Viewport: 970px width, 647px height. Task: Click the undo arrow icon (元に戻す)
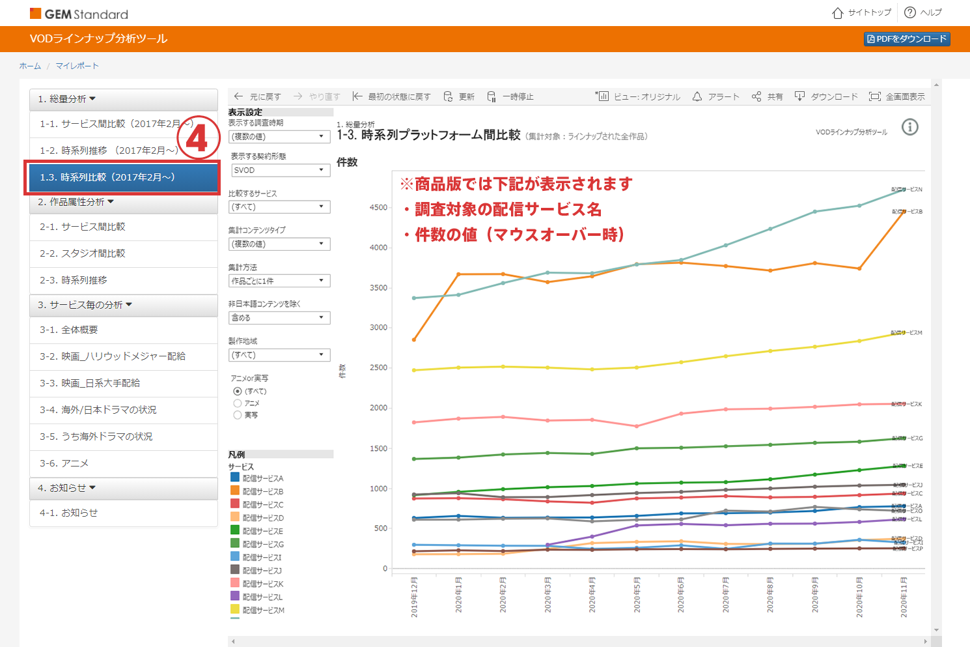[238, 96]
